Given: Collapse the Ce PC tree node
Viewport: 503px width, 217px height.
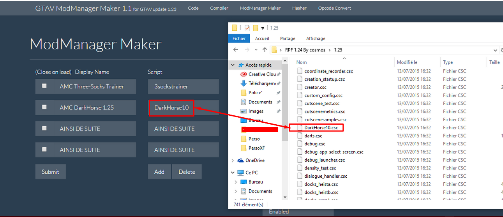Looking at the screenshot, I should (233, 173).
